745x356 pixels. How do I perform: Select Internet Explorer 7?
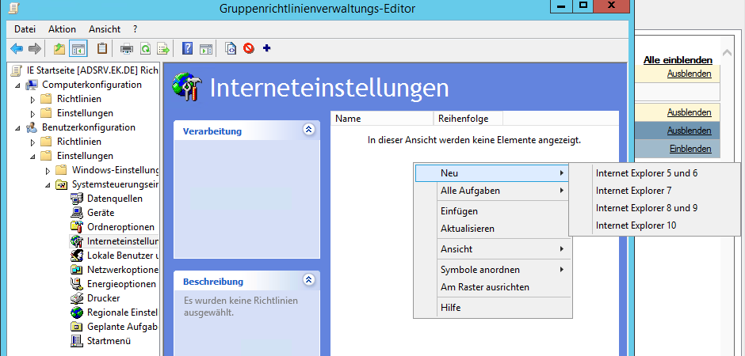[x=655, y=191]
